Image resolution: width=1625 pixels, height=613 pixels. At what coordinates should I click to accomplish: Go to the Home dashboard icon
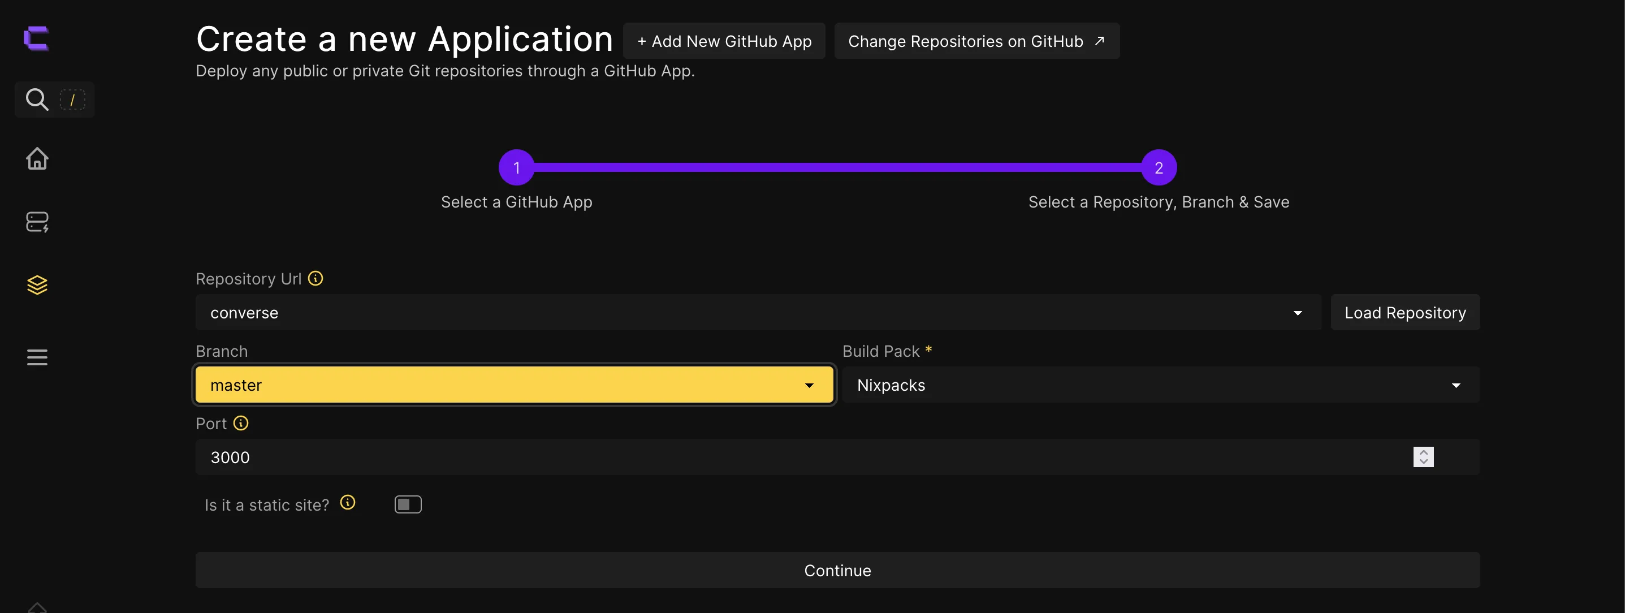coord(37,158)
